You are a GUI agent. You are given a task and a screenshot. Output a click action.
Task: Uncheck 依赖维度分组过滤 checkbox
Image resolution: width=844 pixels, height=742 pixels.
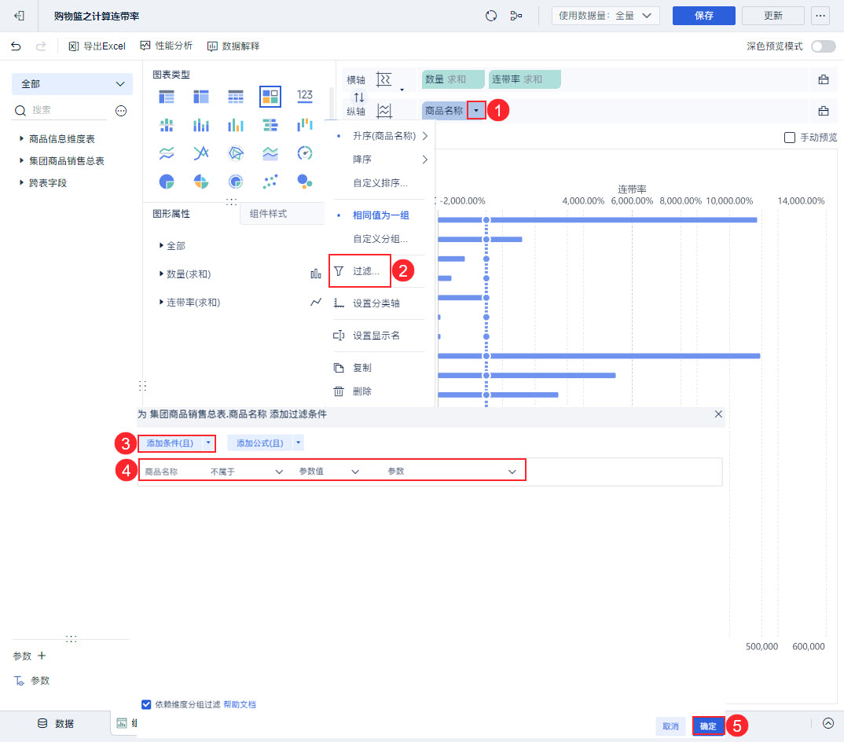tap(146, 704)
